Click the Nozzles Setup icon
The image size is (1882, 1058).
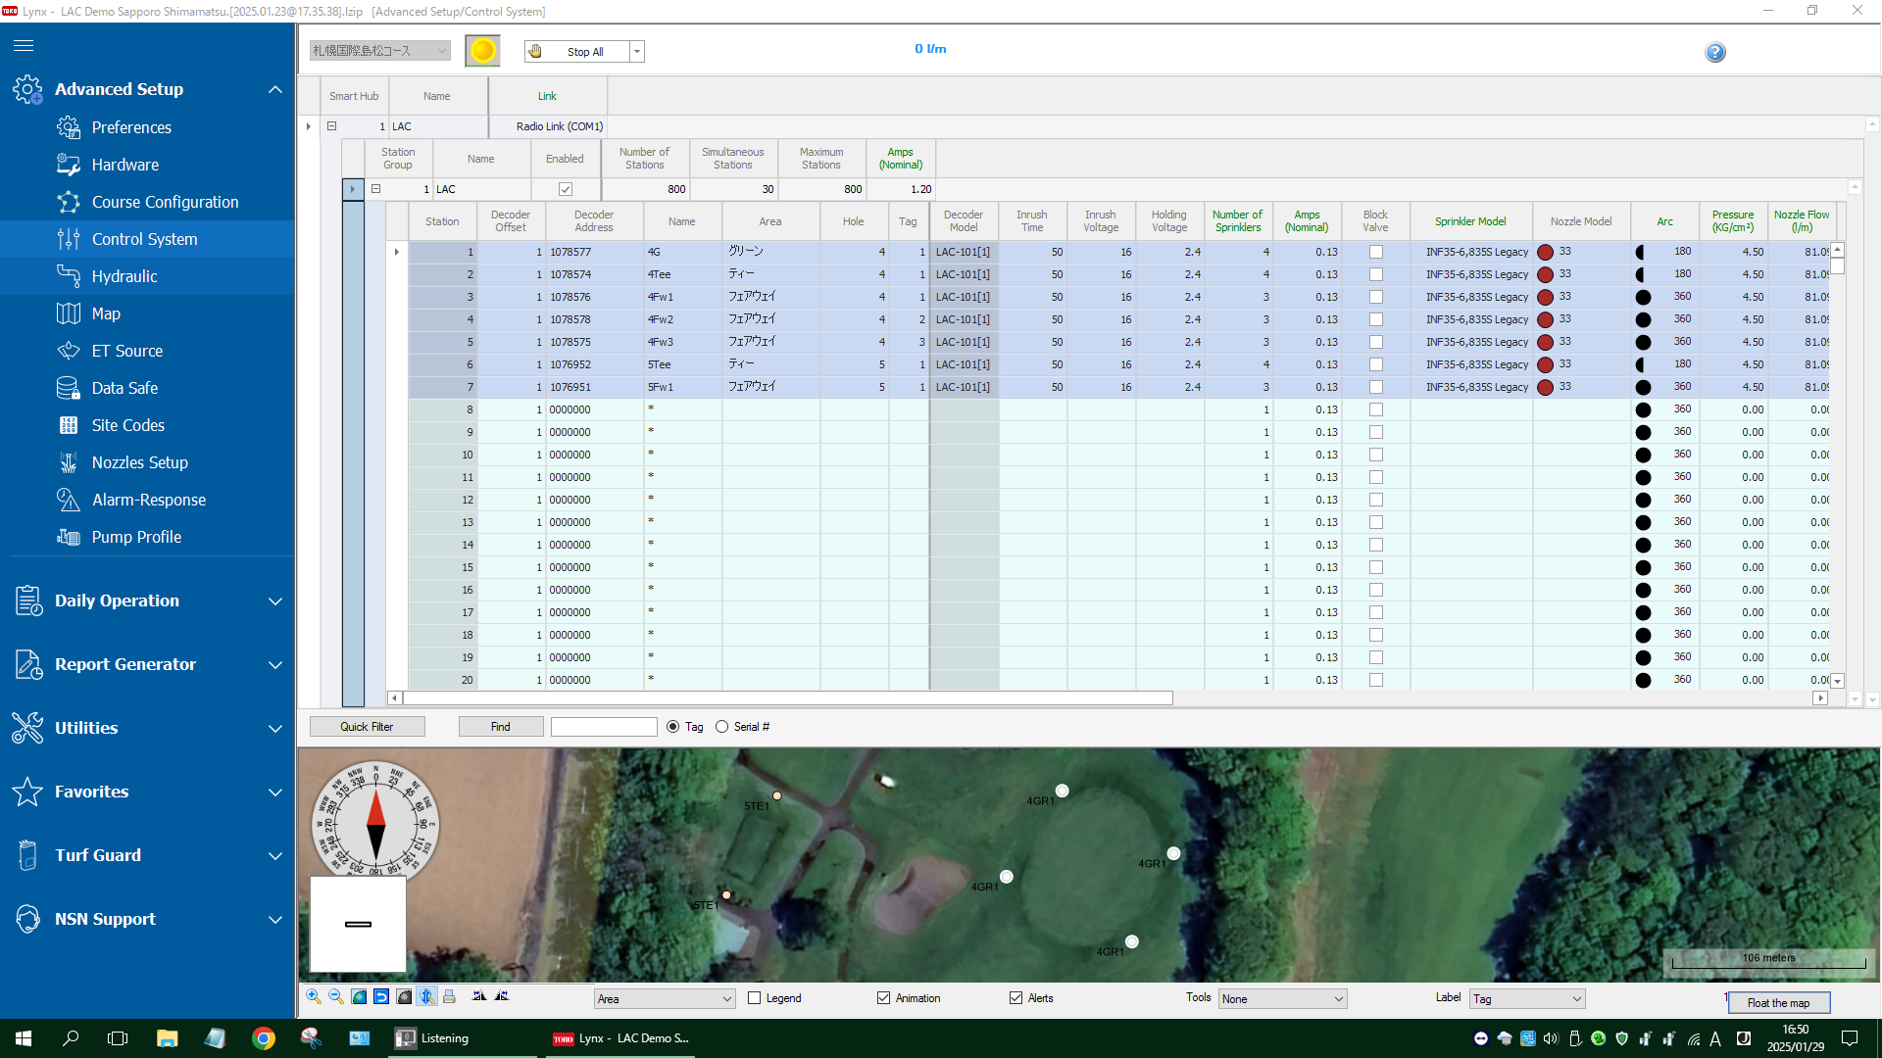[x=69, y=462]
